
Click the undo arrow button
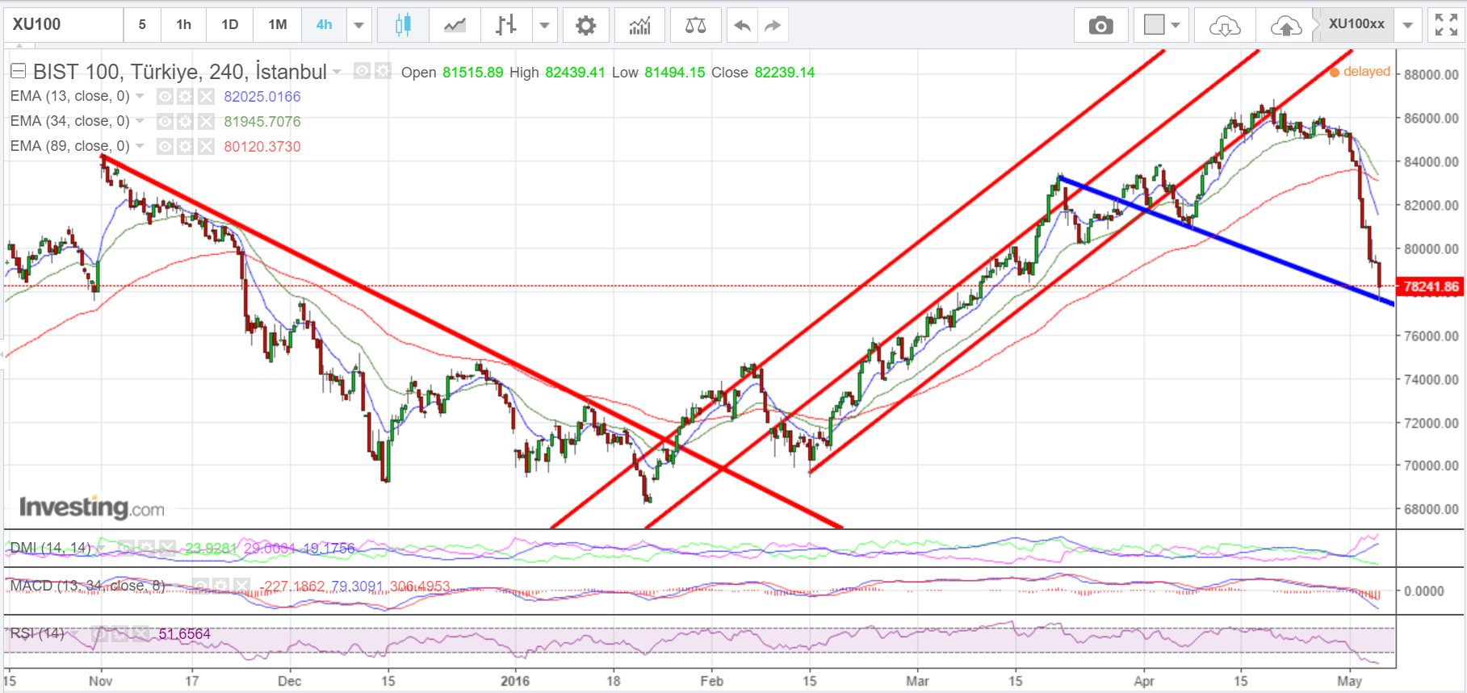[742, 25]
